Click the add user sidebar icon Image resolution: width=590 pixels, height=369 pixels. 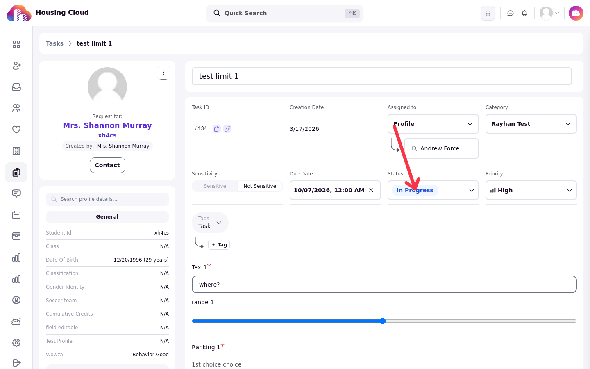click(x=16, y=66)
